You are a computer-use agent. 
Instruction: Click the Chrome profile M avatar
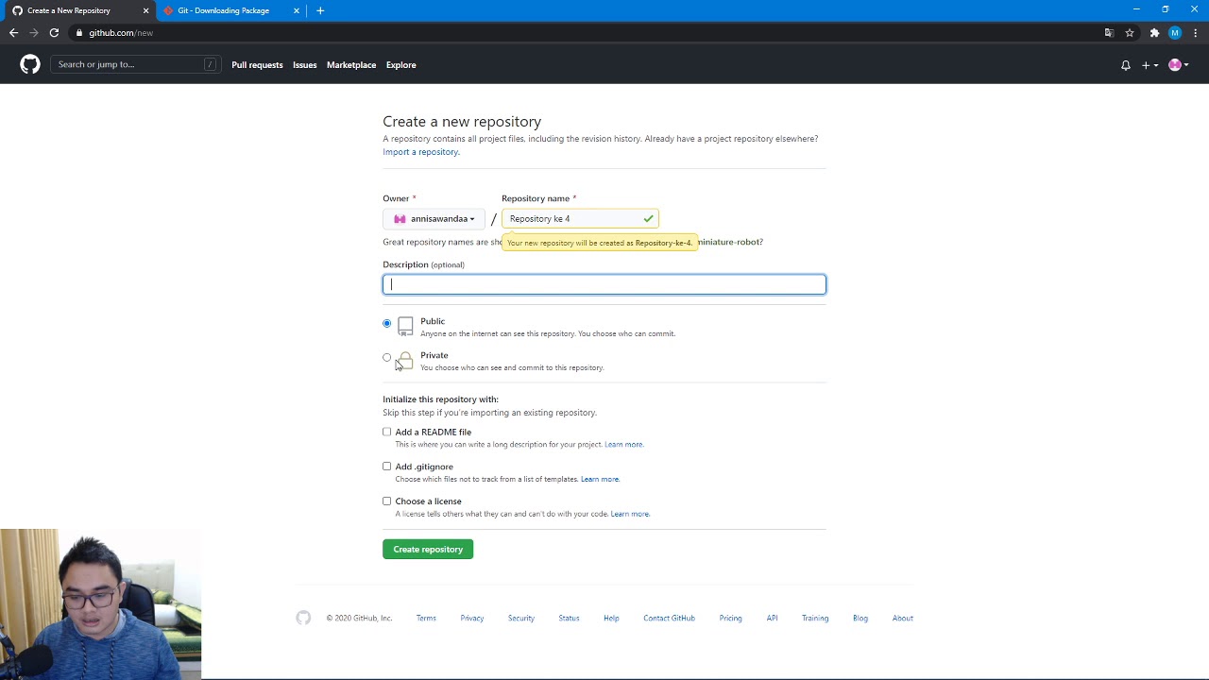(x=1175, y=33)
